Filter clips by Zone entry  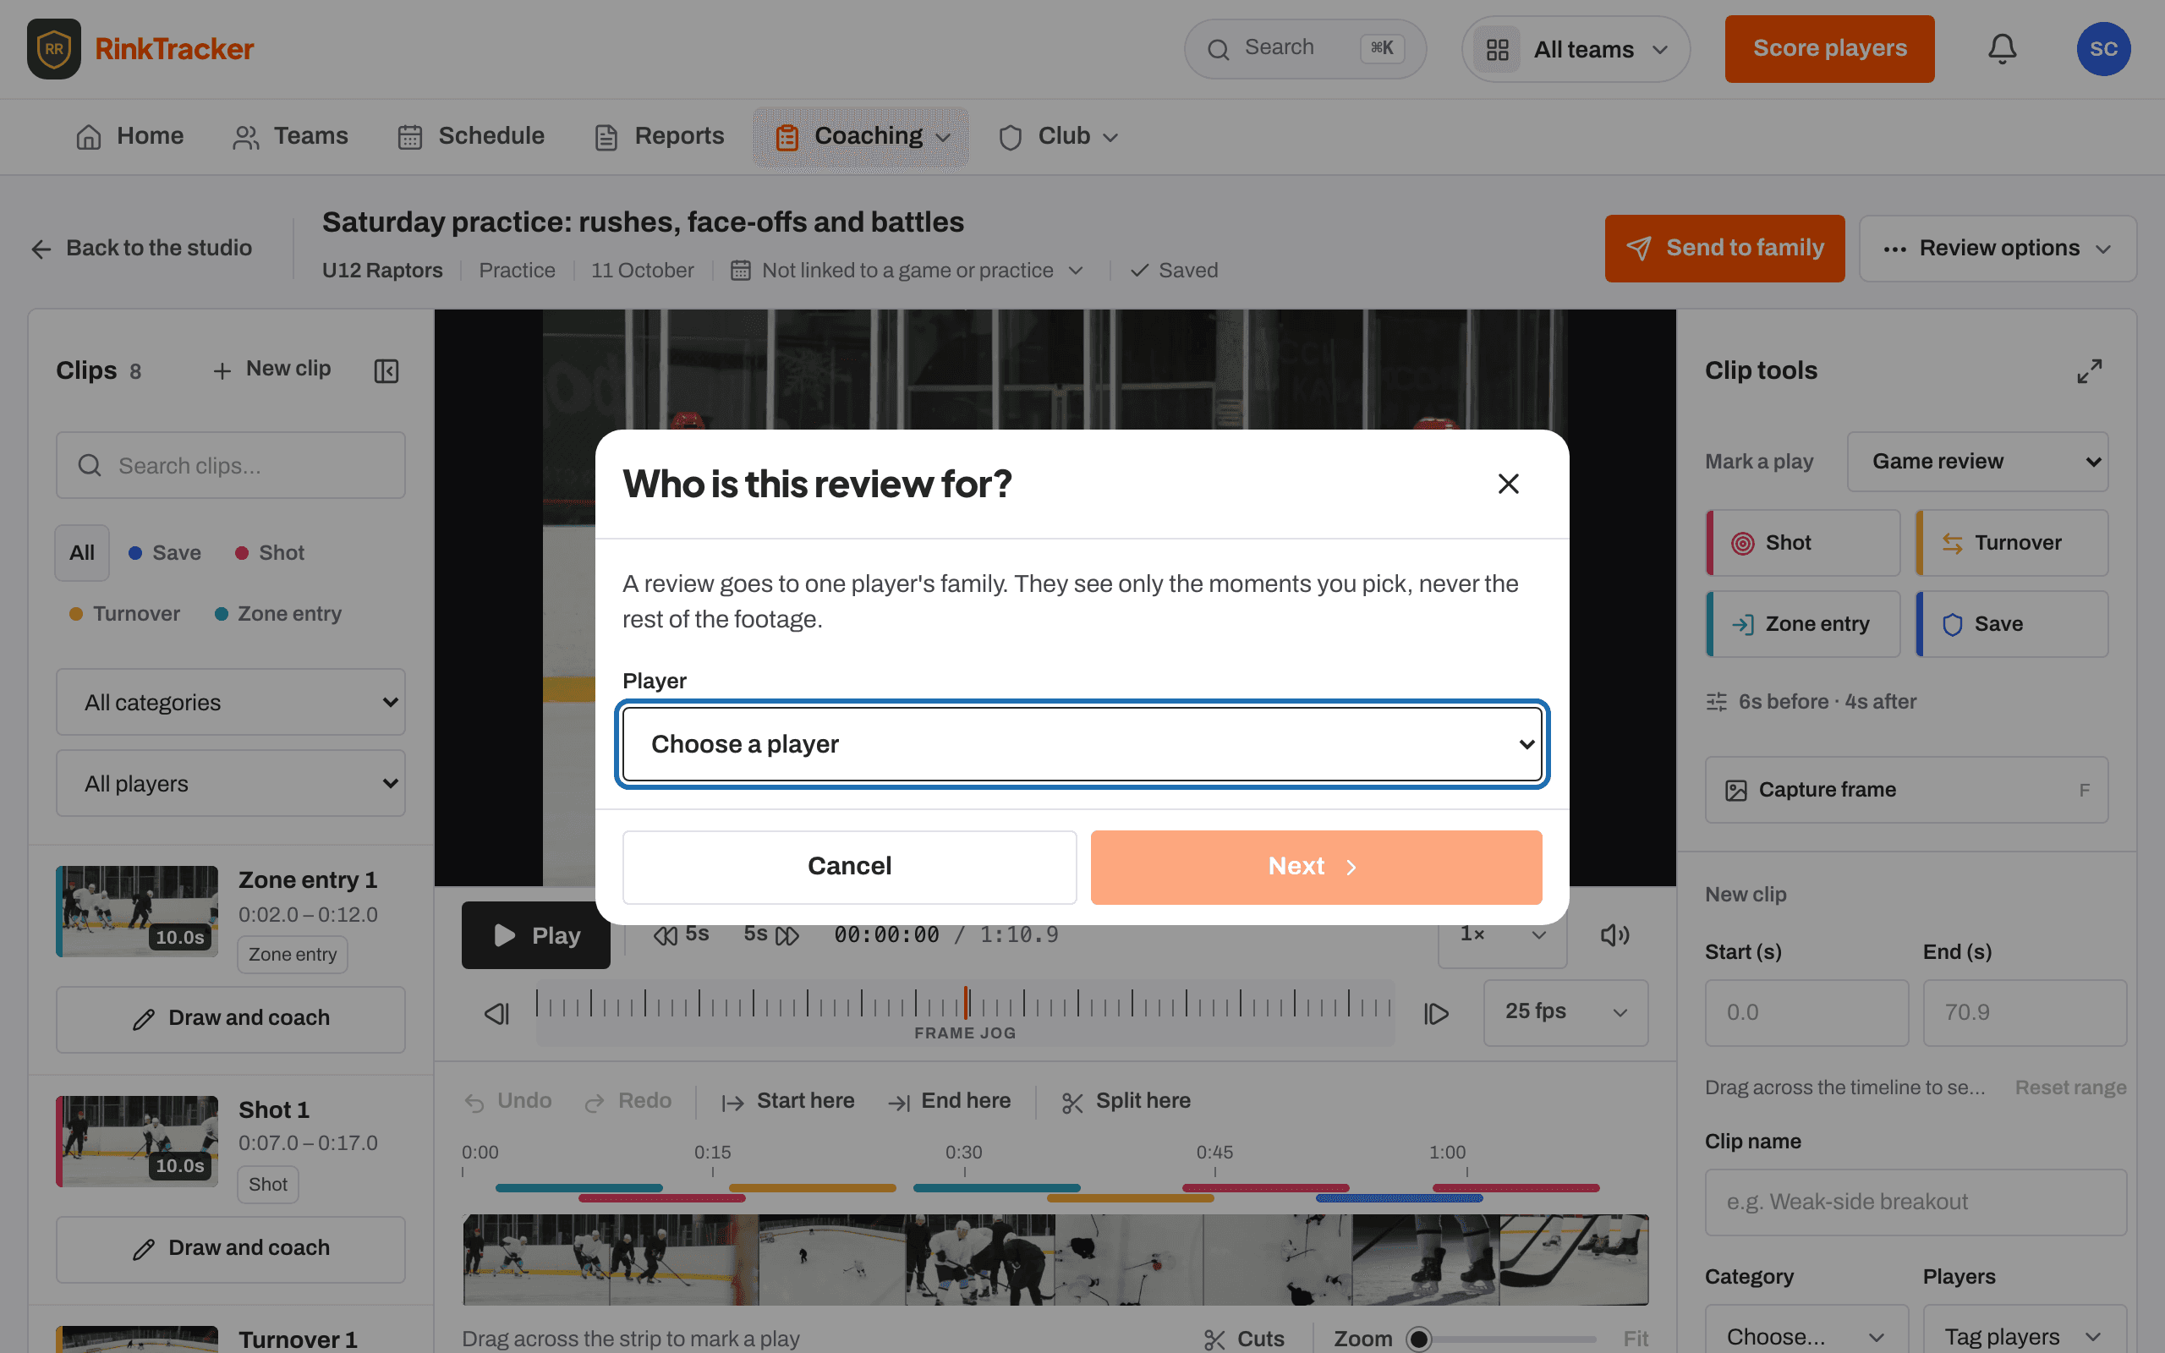(278, 614)
